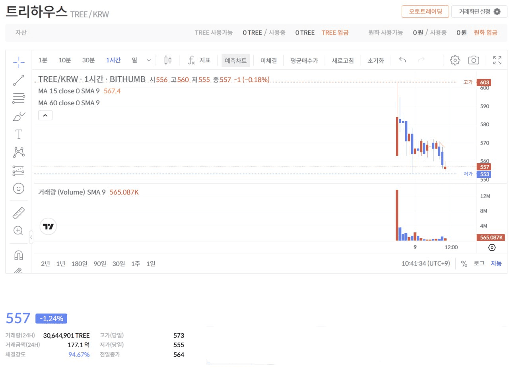The image size is (509, 369).
Task: Click the 553 low price label
Action: pos(484,174)
